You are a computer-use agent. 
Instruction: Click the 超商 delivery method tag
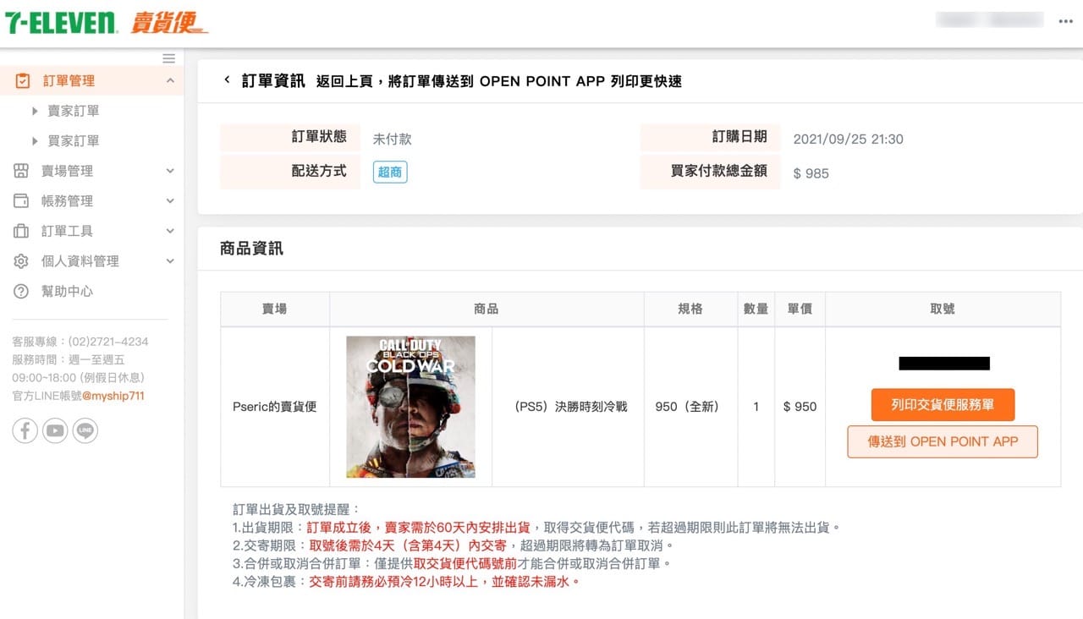(390, 172)
